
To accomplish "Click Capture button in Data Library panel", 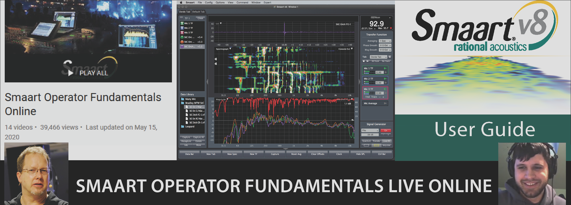I will pyautogui.click(x=186, y=137).
